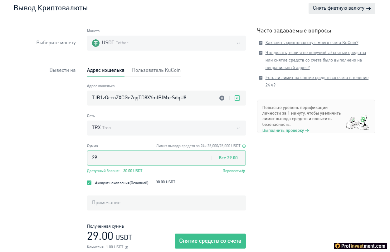
Task: Click the Часто задаваемые вопросы heading
Action: coord(294,31)
